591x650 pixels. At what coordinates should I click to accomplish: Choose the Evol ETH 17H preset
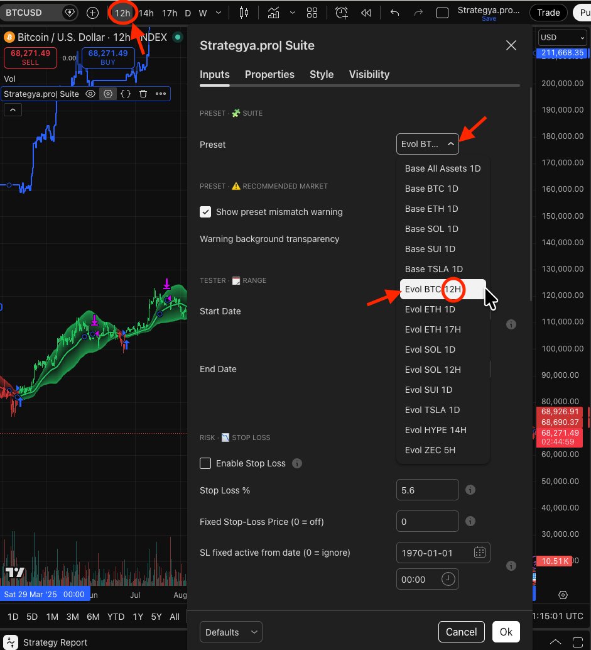(x=443, y=329)
